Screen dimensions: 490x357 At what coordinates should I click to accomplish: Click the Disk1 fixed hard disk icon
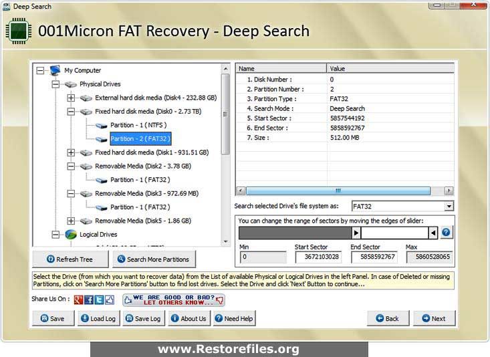(86, 152)
